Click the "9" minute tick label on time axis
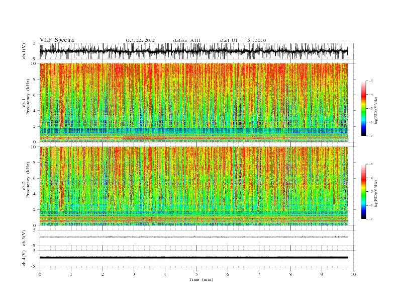Image resolution: width=398 pixels, height=308 pixels. pos(322,274)
